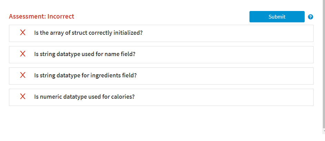Expand the name field test result row

click(161, 55)
